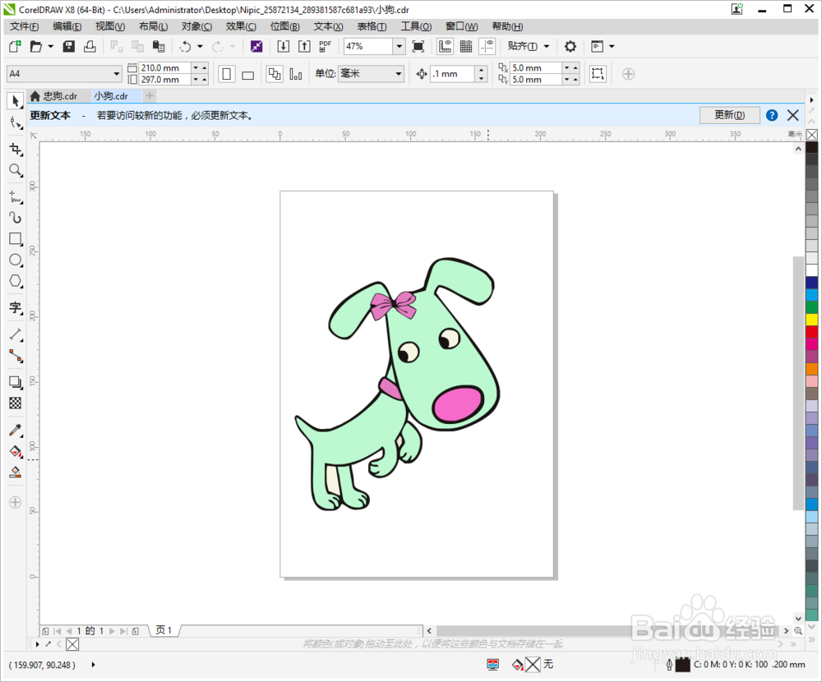Viewport: 822px width, 682px height.
Task: Set landscape page orientation
Action: (x=248, y=74)
